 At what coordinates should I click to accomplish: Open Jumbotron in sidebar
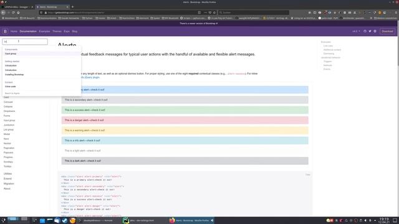pos(9,125)
